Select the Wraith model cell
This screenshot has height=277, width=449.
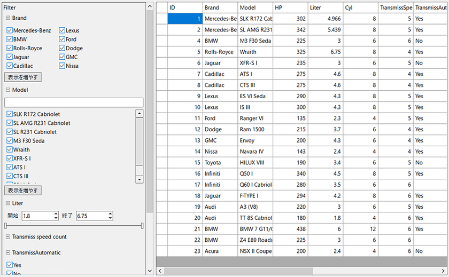(x=255, y=52)
